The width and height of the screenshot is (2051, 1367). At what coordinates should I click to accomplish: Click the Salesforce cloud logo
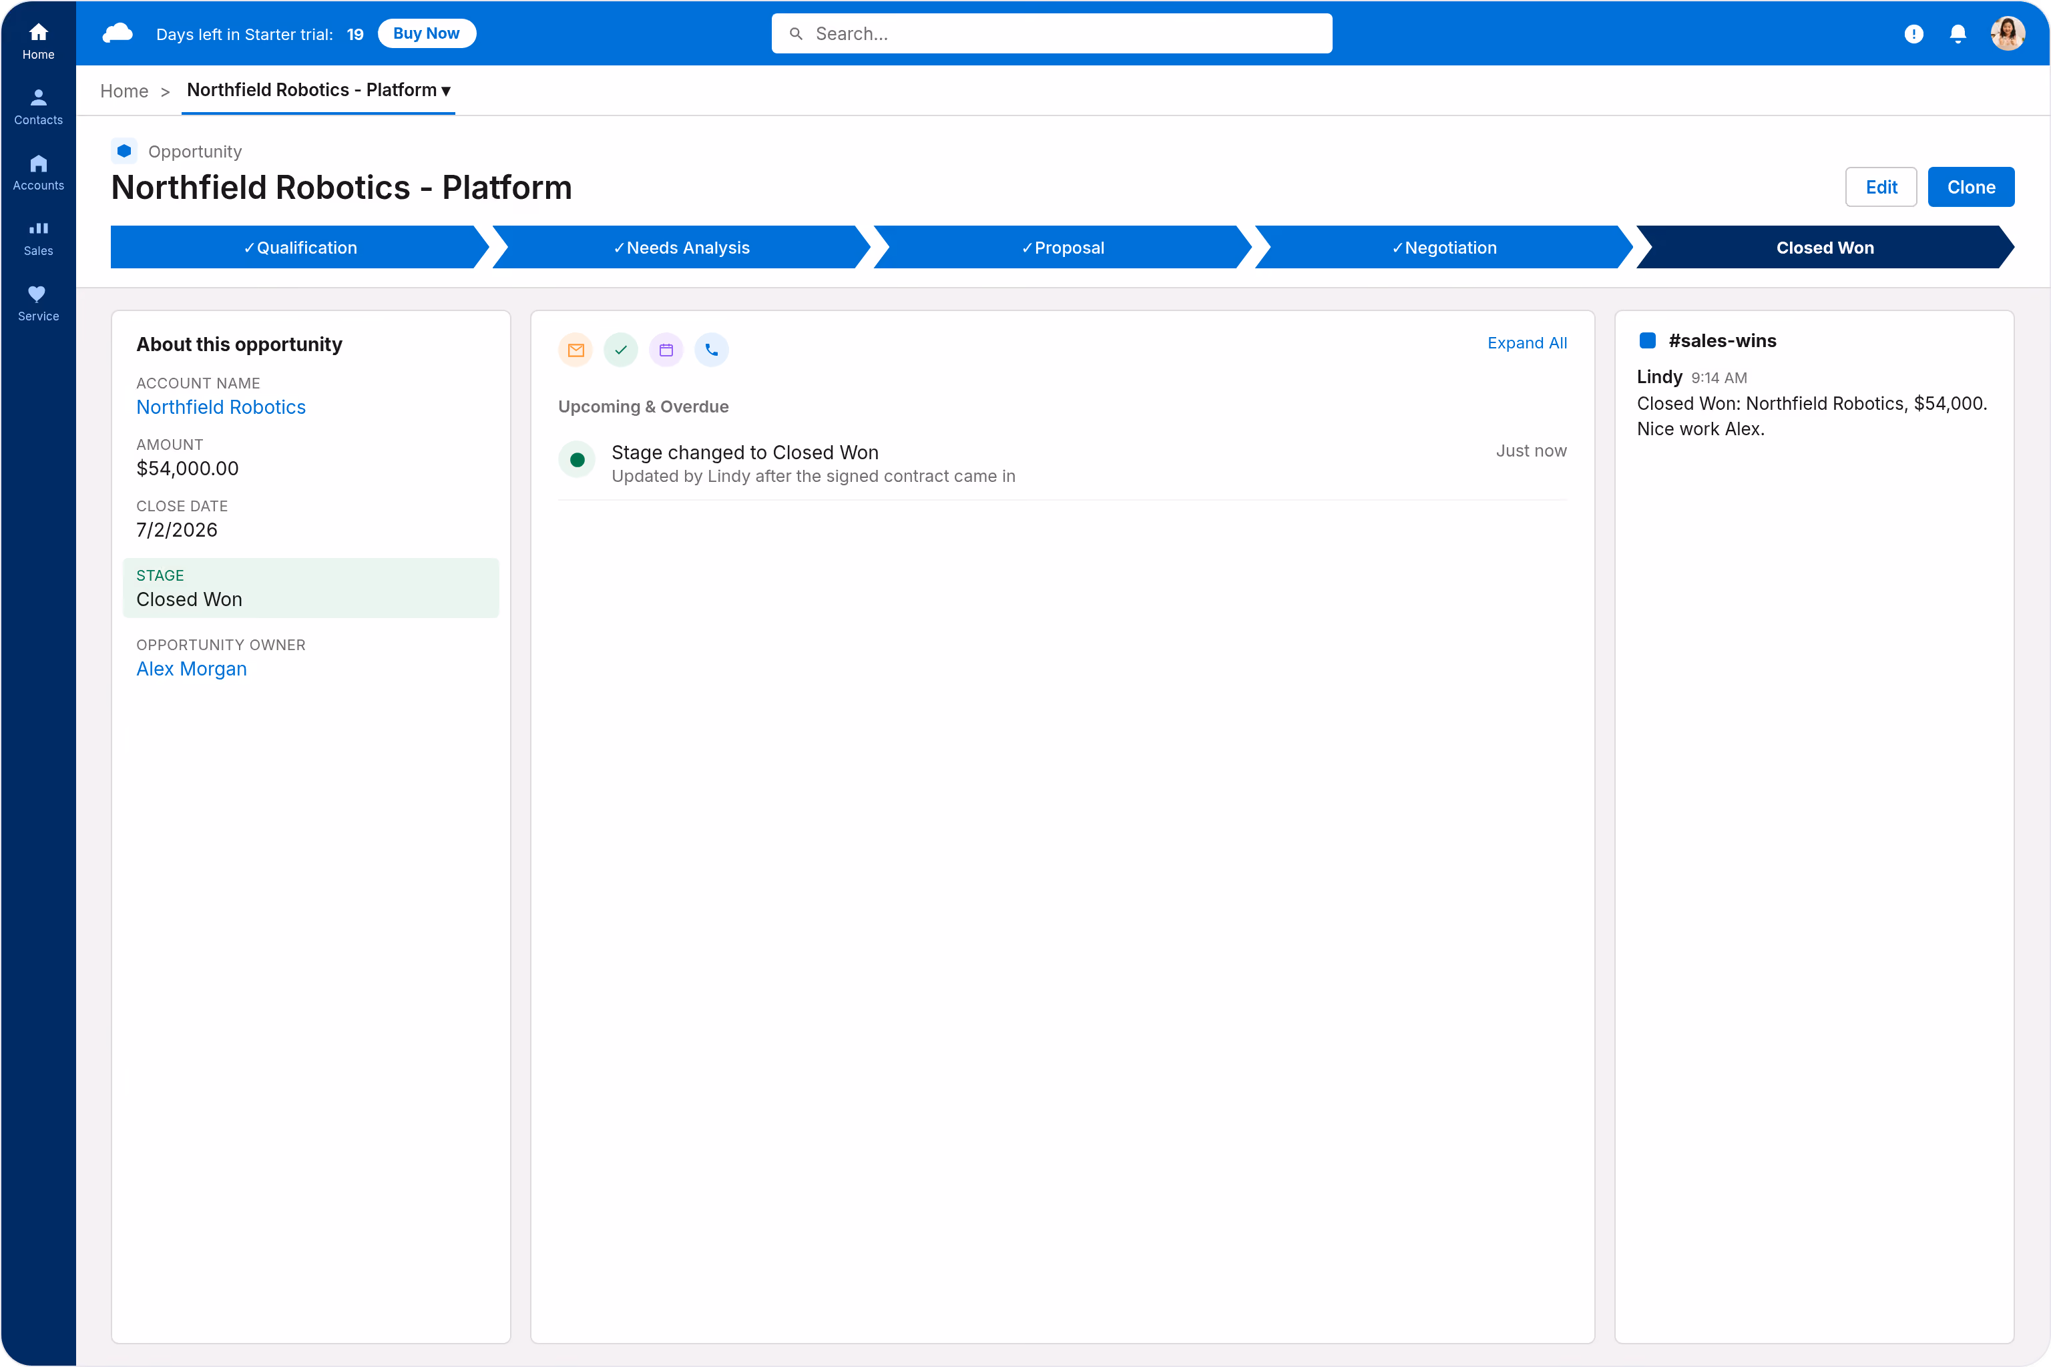click(118, 33)
